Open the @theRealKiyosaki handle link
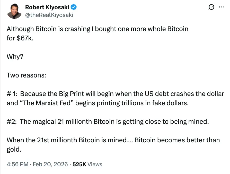The image size is (230, 174). pos(49,15)
